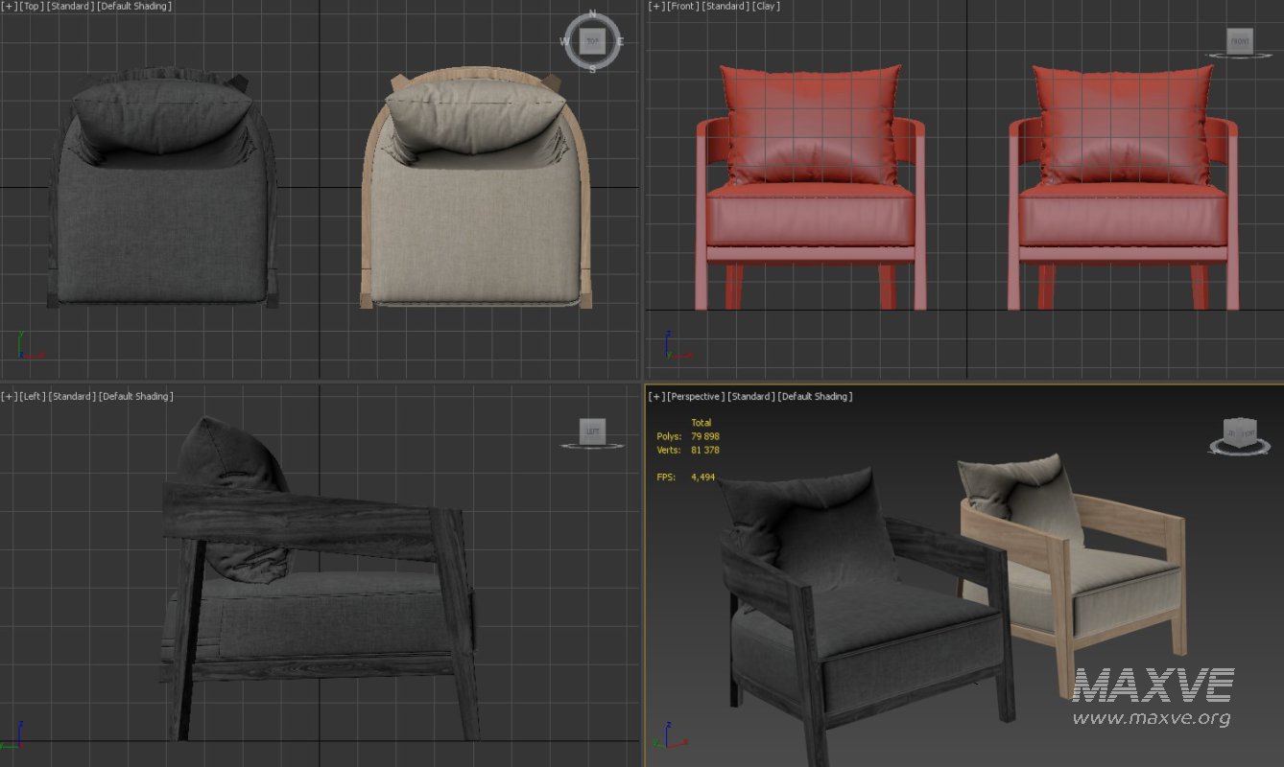The image size is (1284, 767).
Task: Click the W compass letter on the ViewCube ring
Action: pyautogui.click(x=565, y=42)
